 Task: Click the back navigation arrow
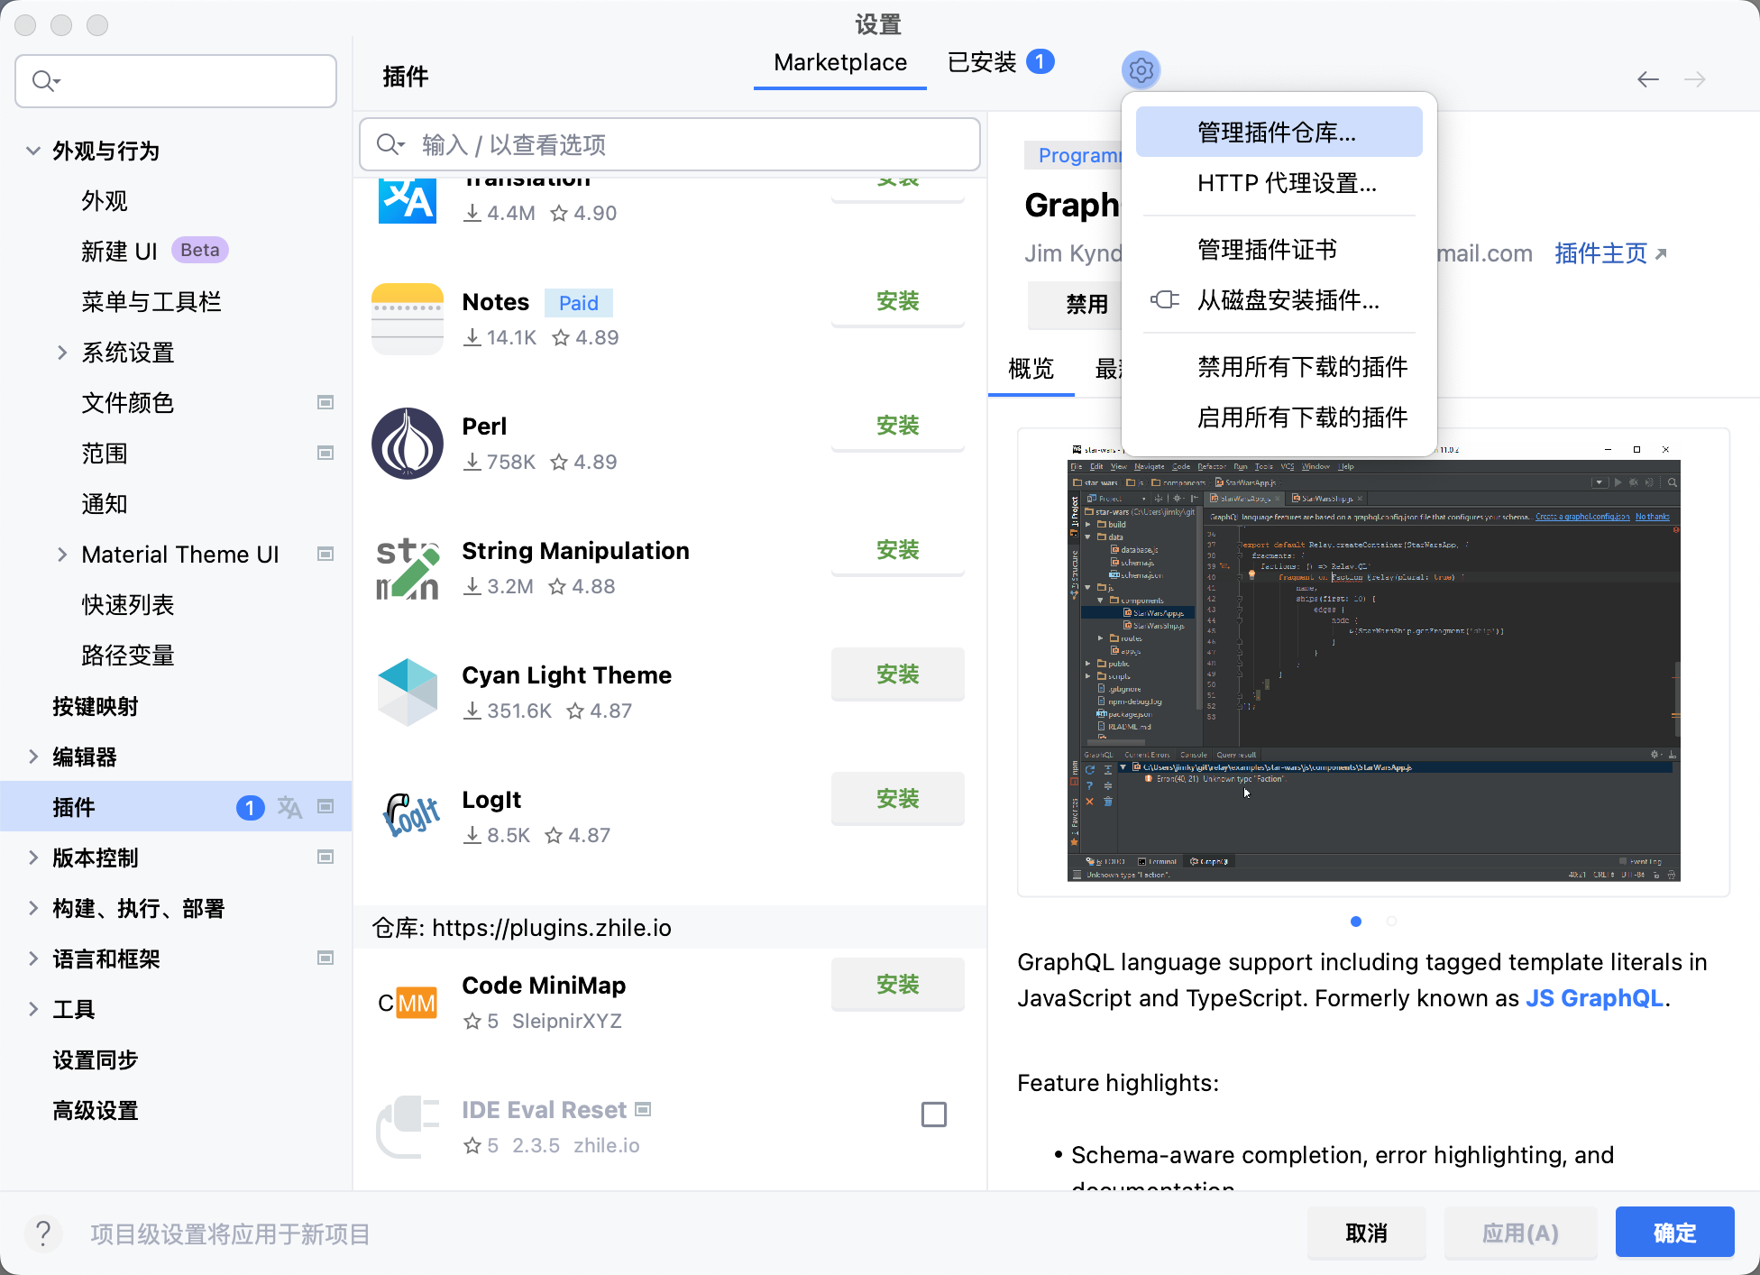[x=1647, y=79]
